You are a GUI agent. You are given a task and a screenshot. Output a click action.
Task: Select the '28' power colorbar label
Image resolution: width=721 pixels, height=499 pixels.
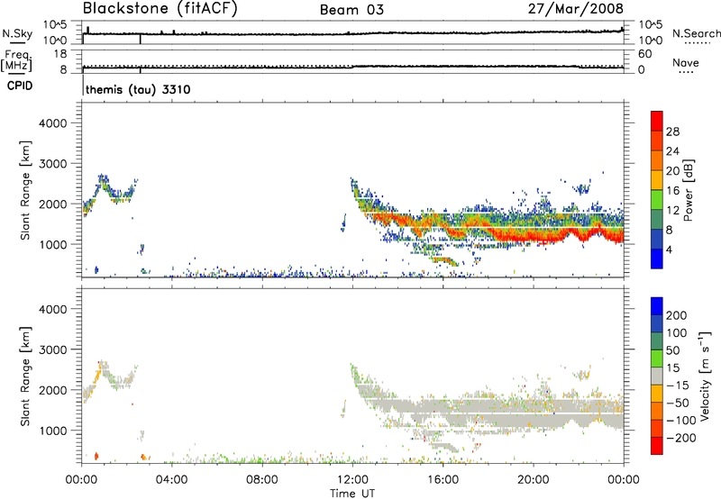click(x=672, y=132)
